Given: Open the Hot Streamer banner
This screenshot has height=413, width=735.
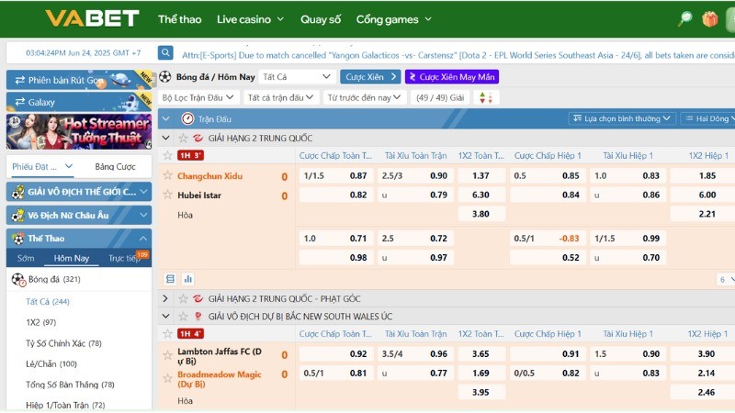Looking at the screenshot, I should click(x=78, y=130).
